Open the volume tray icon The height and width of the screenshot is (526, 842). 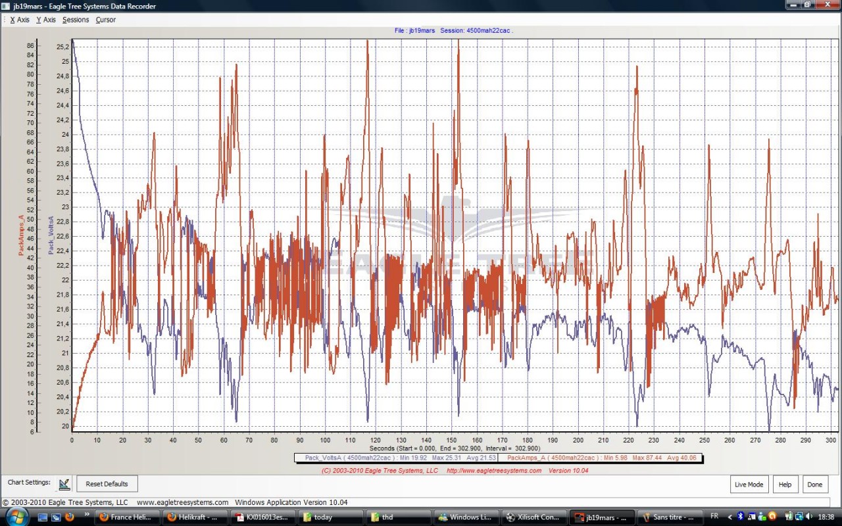tap(809, 517)
